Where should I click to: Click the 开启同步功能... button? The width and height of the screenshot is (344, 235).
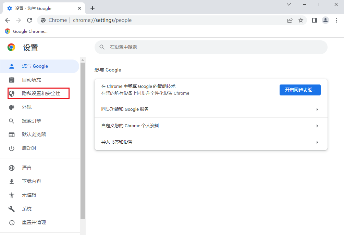[300, 90]
